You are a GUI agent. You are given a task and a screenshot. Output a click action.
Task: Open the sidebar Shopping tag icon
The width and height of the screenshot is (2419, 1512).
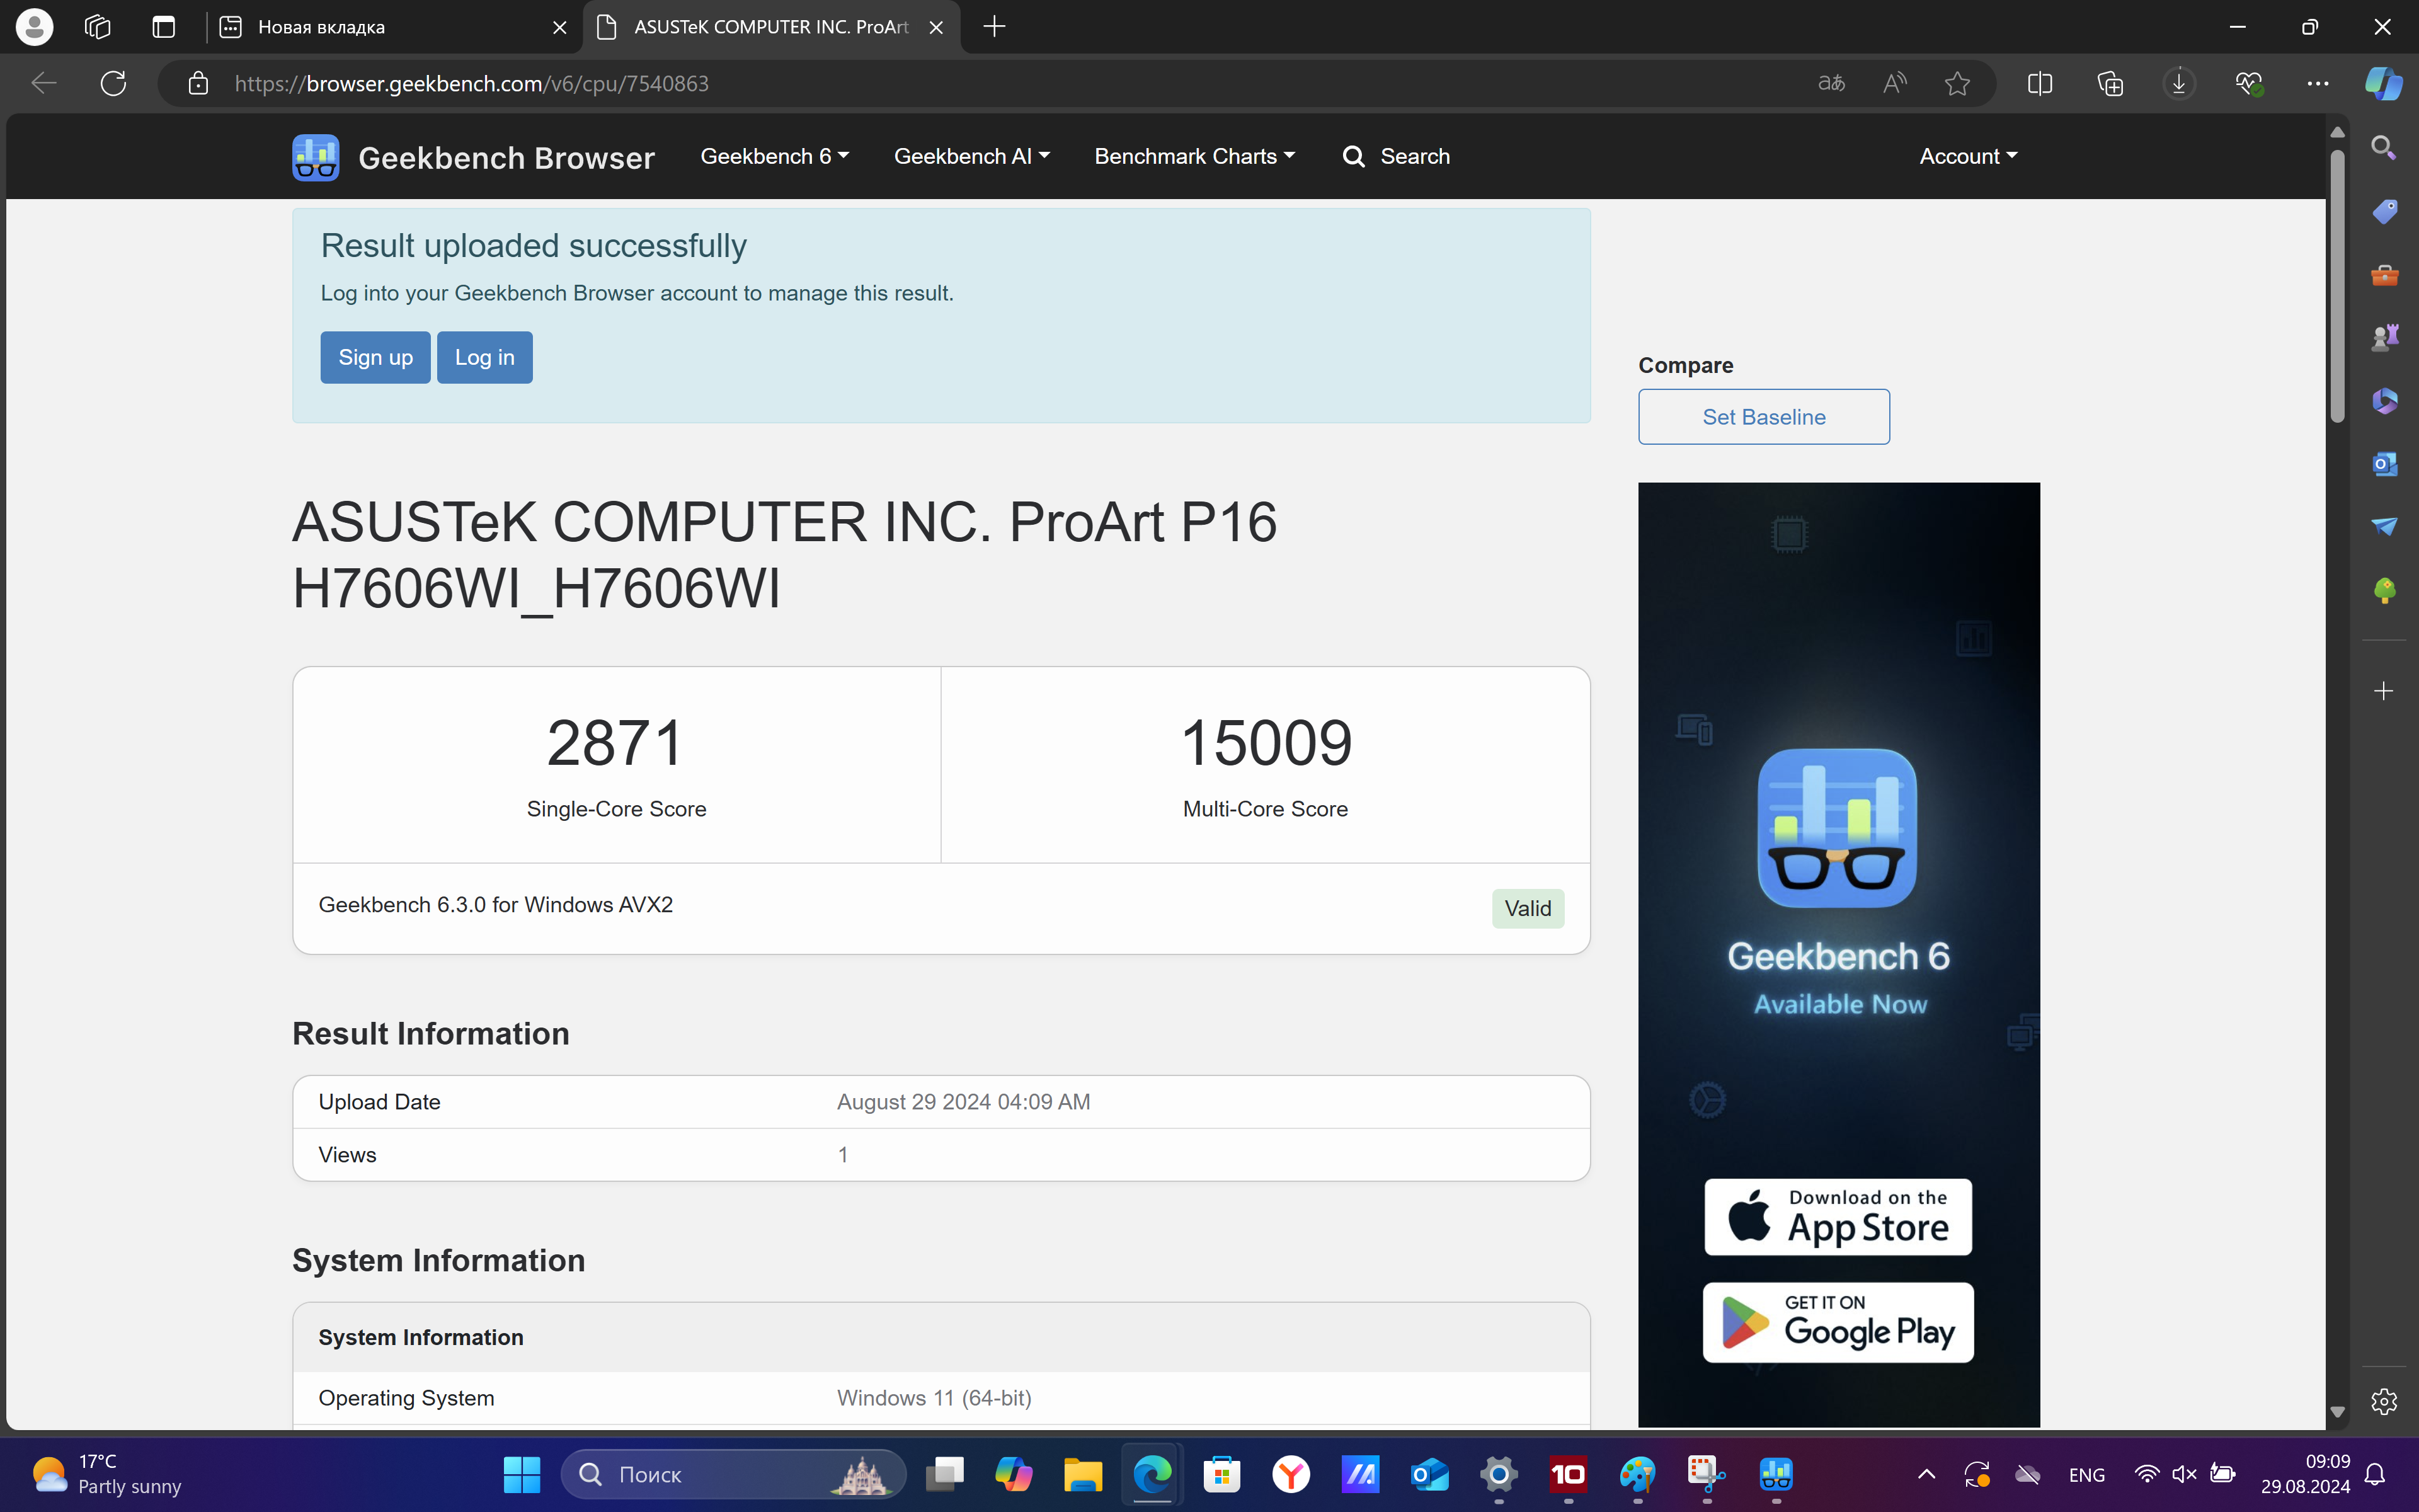coord(2384,211)
